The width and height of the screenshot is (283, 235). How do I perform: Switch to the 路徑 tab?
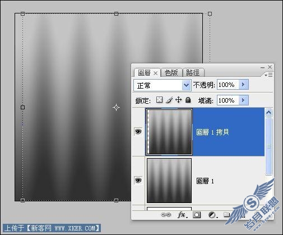click(193, 72)
